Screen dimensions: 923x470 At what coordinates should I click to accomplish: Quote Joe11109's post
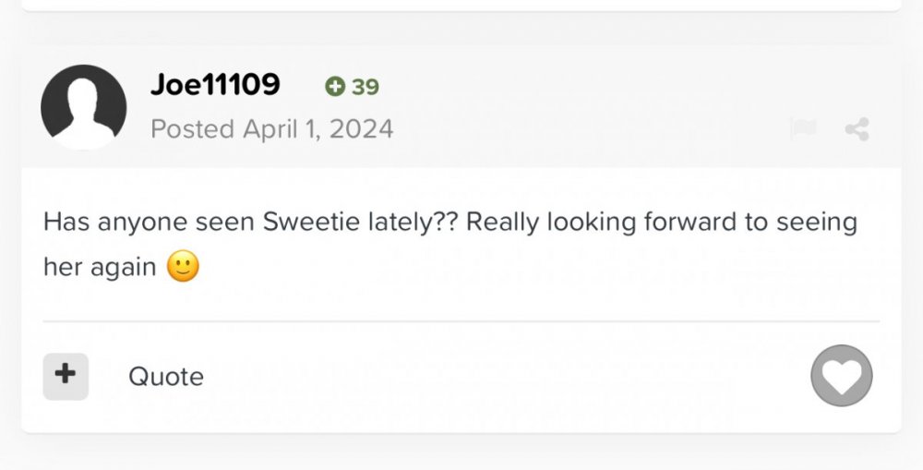(x=166, y=377)
